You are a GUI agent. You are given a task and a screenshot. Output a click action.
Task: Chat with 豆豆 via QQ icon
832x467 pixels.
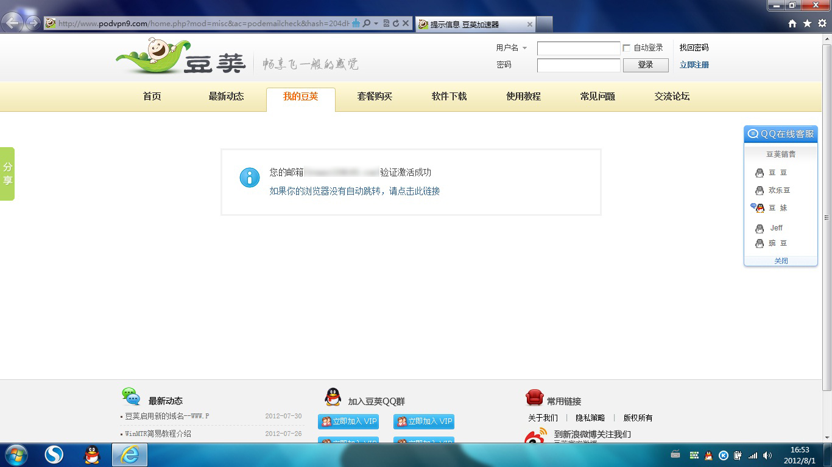coord(760,173)
